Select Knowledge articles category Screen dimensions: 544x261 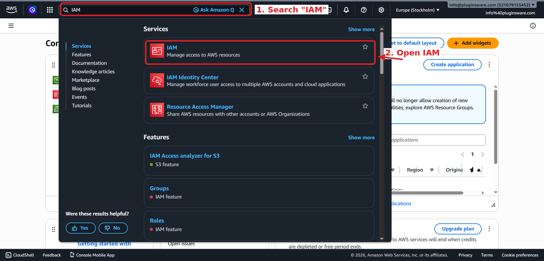click(x=93, y=72)
